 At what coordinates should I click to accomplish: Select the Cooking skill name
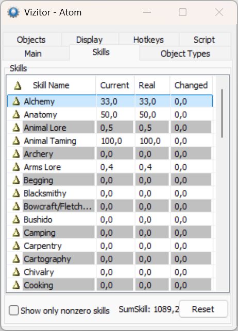(39, 285)
